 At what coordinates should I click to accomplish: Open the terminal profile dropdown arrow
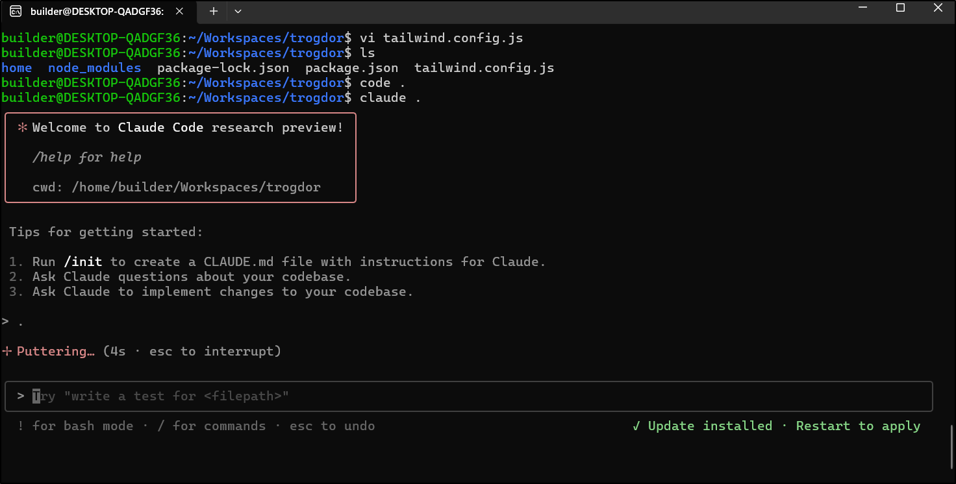[x=238, y=11]
